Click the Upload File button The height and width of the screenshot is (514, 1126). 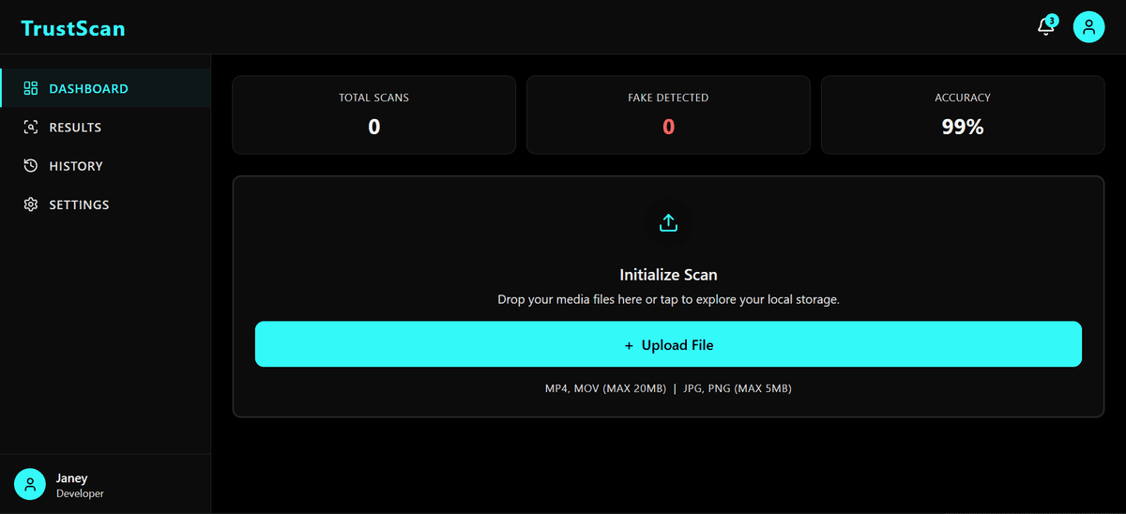click(x=668, y=344)
